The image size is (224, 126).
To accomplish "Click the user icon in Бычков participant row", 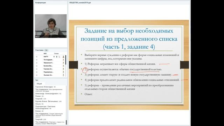I will 63,66.
